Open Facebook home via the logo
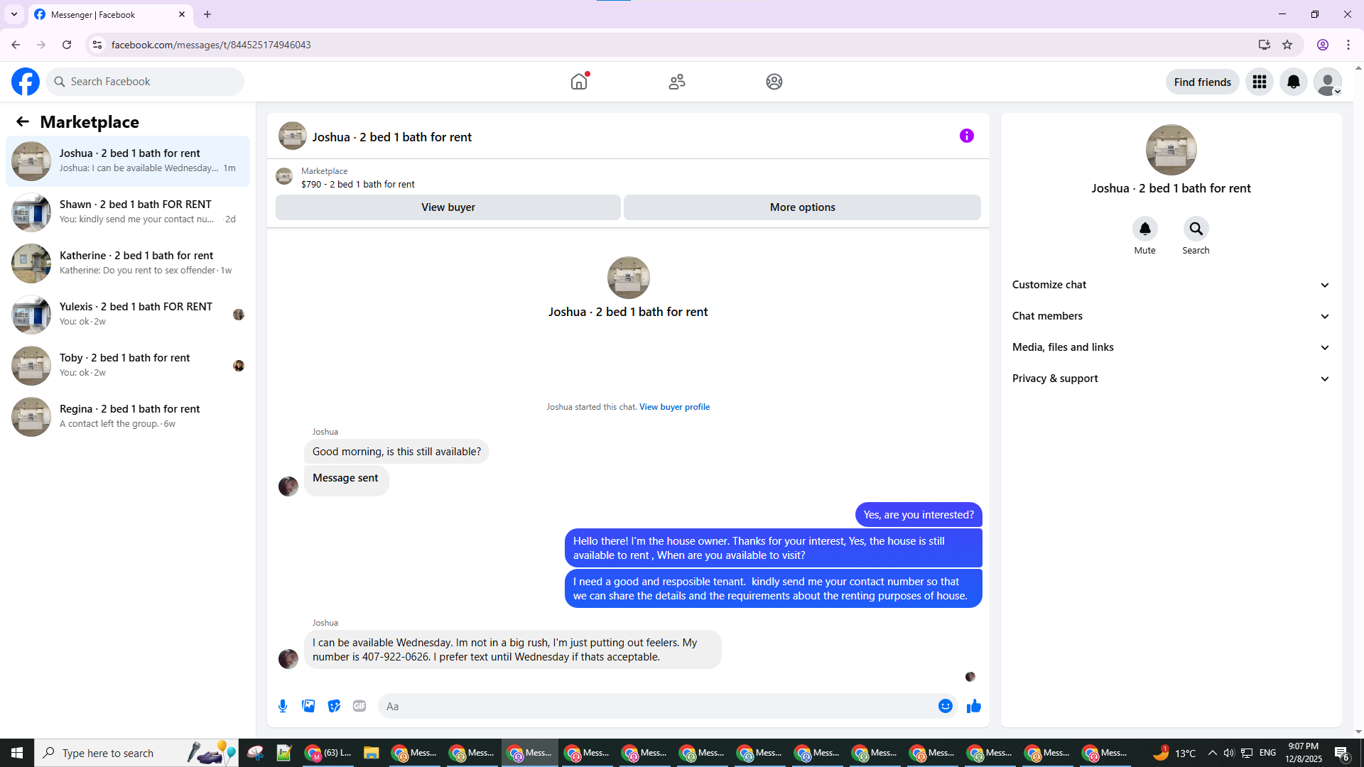Screen dimensions: 1364x767 26,82
